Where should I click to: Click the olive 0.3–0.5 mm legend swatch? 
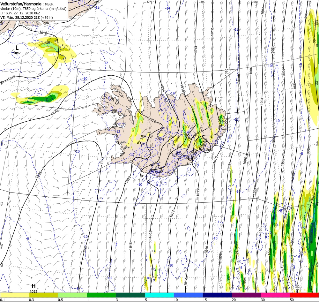pos(43,295)
